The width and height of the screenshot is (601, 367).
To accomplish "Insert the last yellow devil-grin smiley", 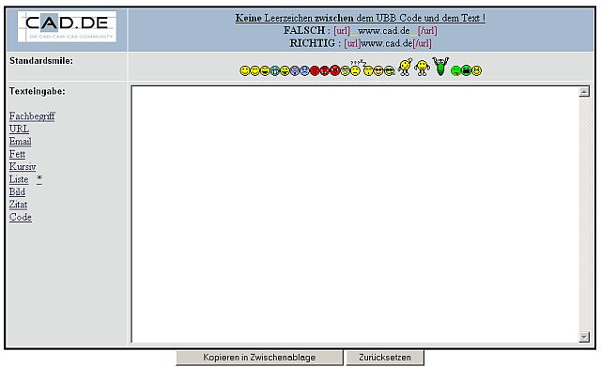I will click(476, 71).
